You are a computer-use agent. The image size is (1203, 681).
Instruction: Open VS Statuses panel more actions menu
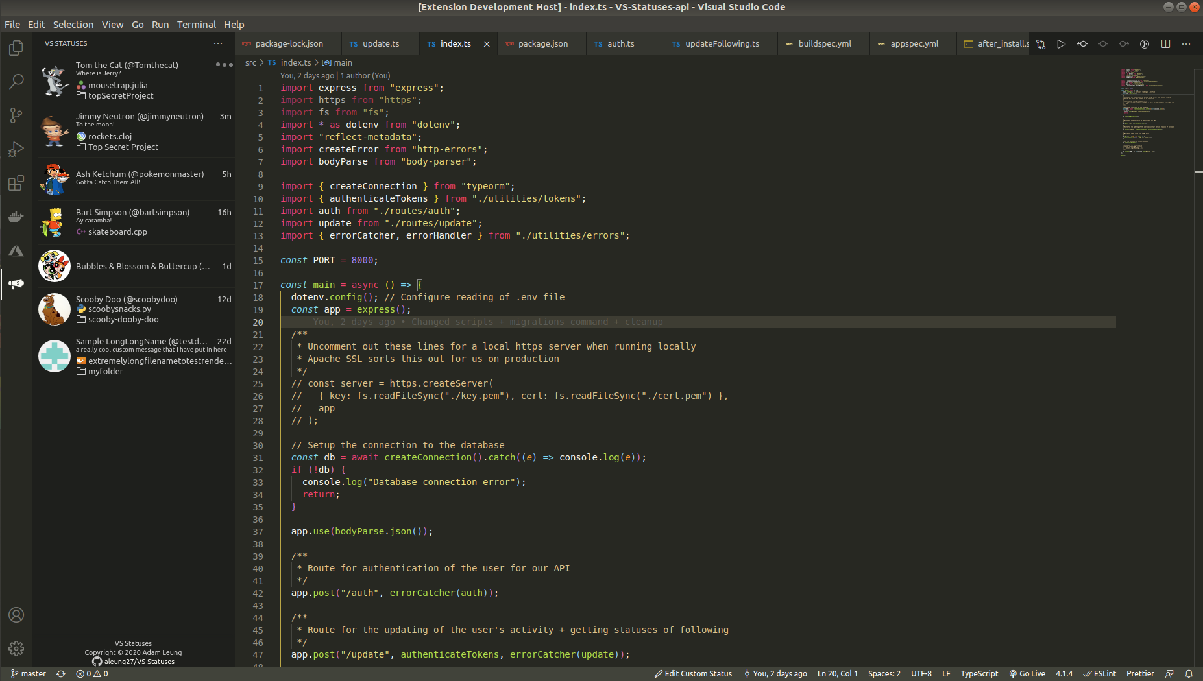click(218, 43)
